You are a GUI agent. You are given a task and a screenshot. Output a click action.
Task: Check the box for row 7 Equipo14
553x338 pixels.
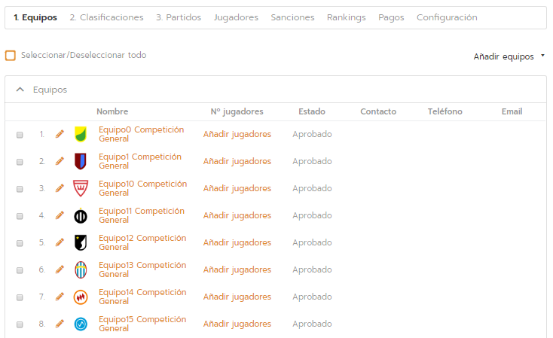point(20,297)
